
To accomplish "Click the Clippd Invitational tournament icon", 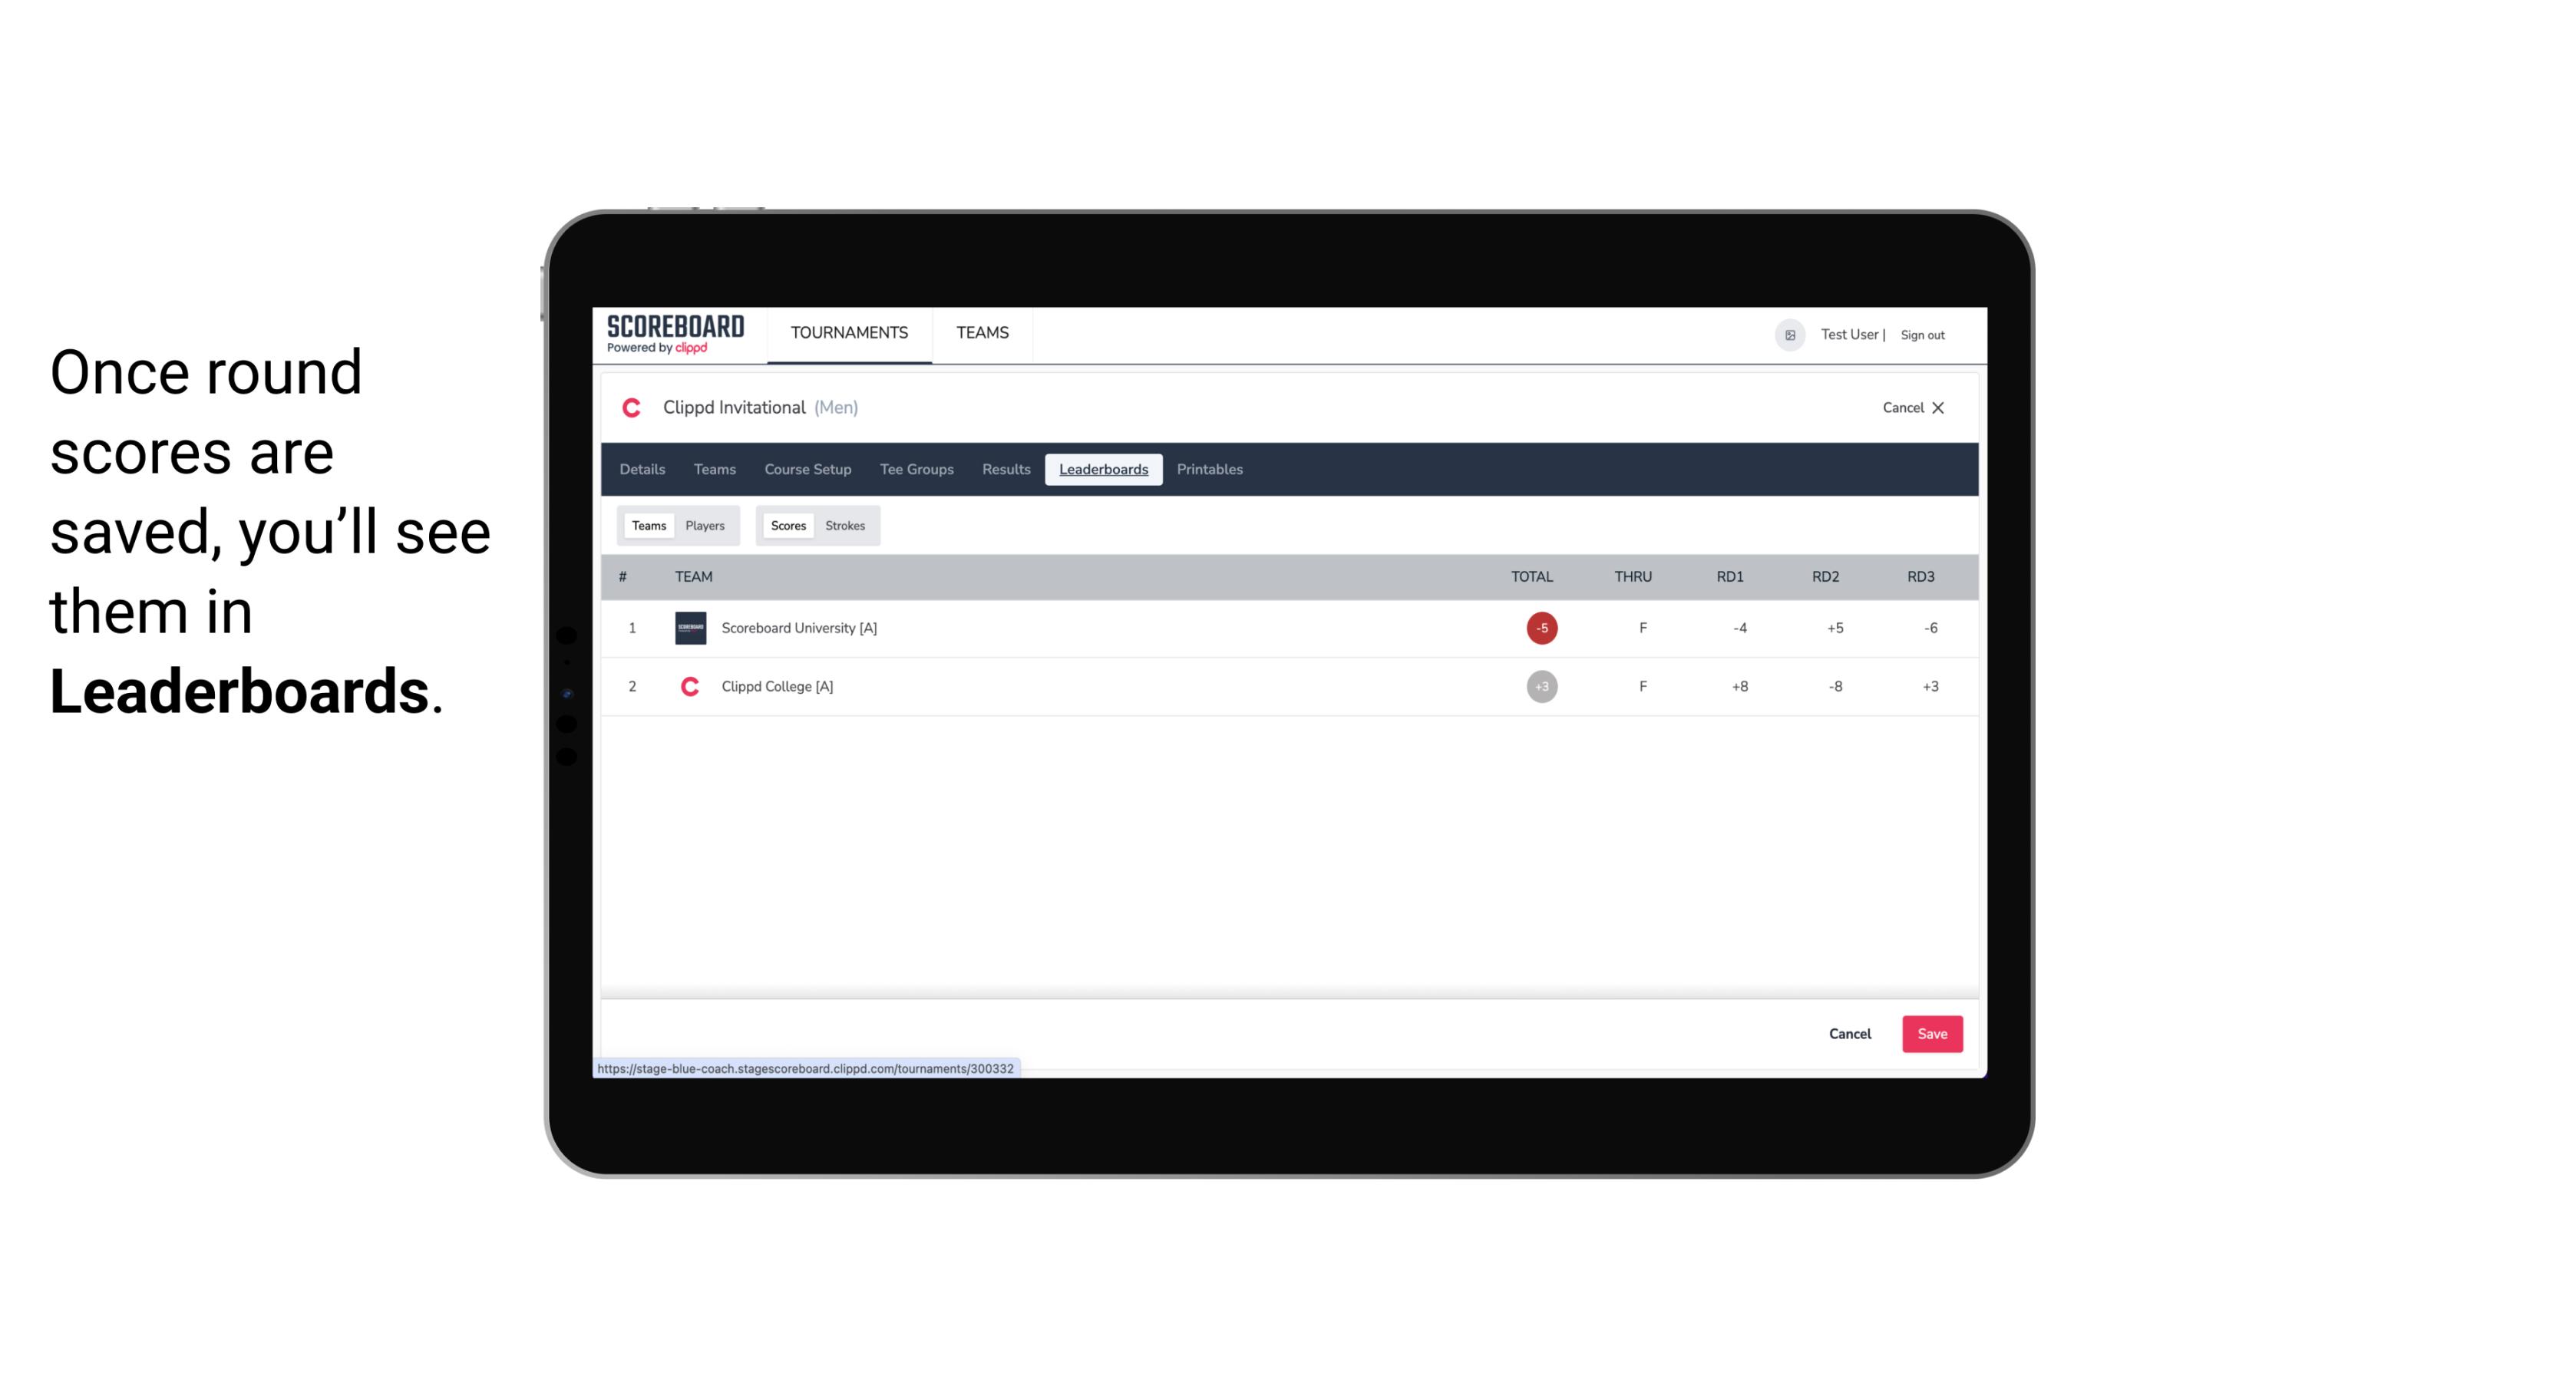I will click(633, 408).
